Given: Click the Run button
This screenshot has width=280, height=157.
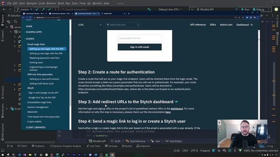Looking at the screenshot, I should tap(245, 9).
